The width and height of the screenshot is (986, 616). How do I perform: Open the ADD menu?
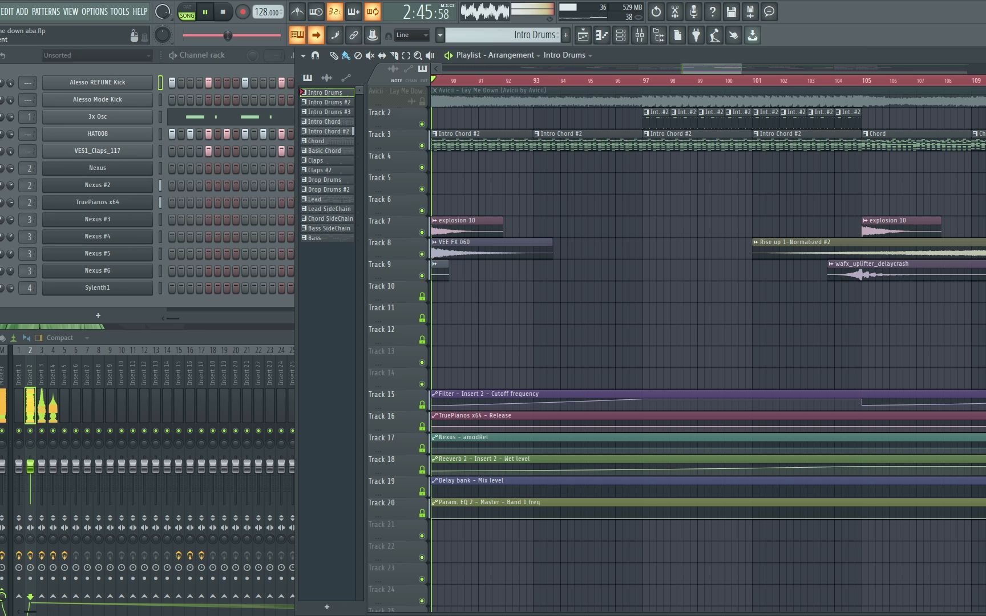(22, 11)
